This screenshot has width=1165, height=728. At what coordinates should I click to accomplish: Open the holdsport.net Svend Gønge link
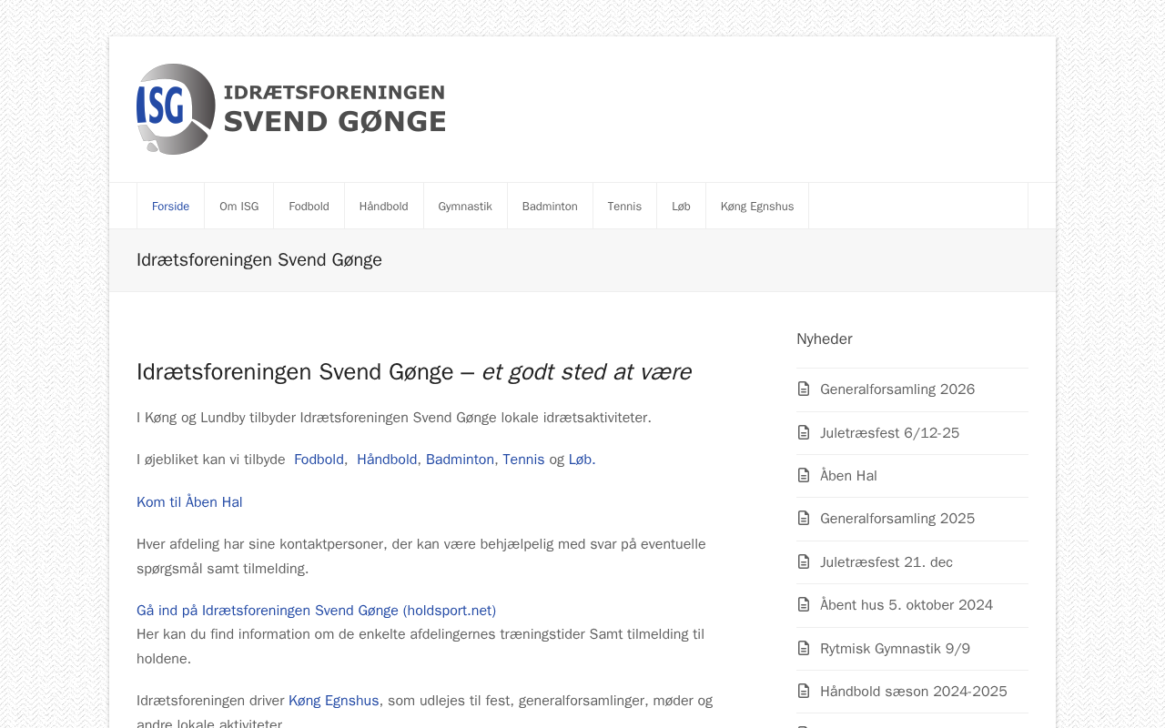coord(316,611)
